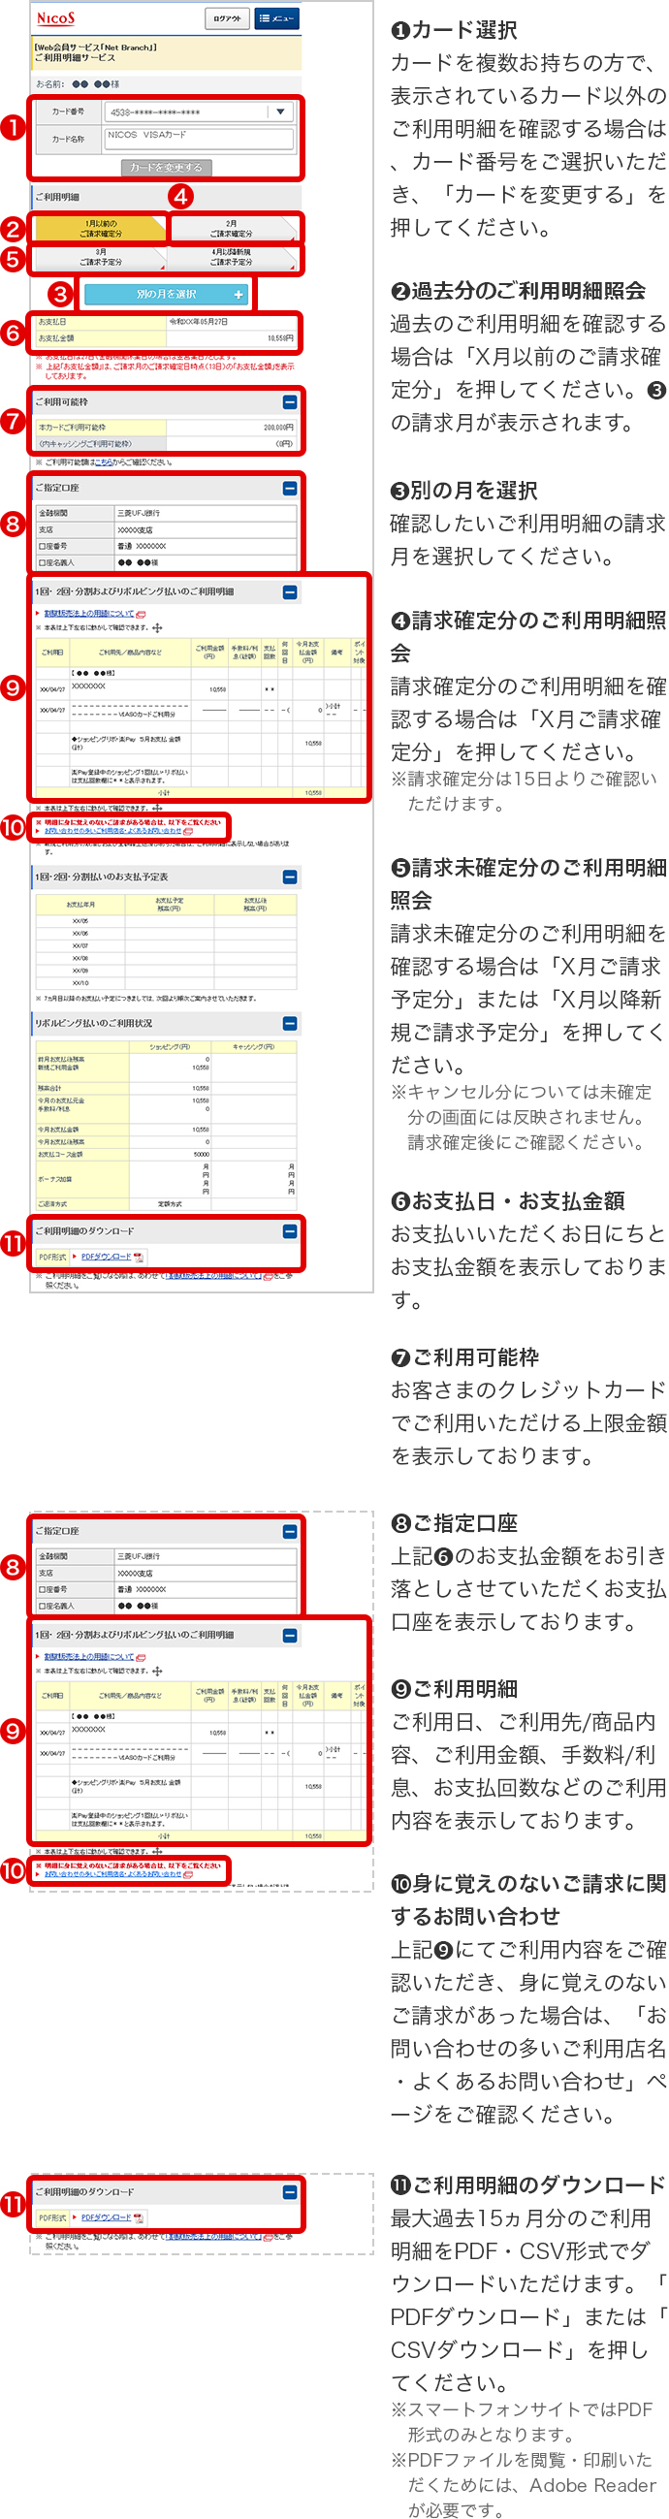Viewport: 669px width, 2519px height.
Task: Select the 1月以前のご請求確定分 tab
Action: click(101, 229)
